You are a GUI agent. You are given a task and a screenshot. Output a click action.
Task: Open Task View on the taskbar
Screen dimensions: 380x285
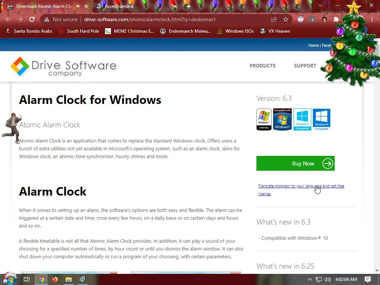coord(27,279)
